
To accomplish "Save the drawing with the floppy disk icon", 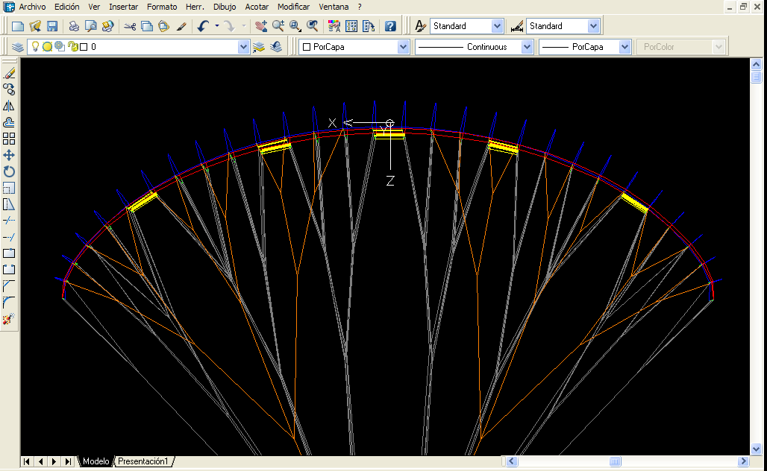I will coord(51,26).
